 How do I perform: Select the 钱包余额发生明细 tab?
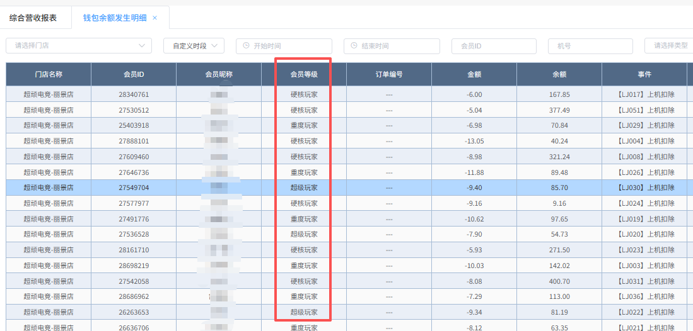115,18
